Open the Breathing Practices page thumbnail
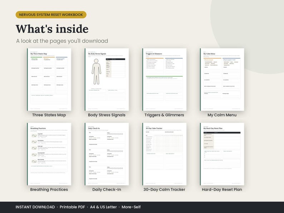Screen dimensions: 284x213 tap(49, 154)
